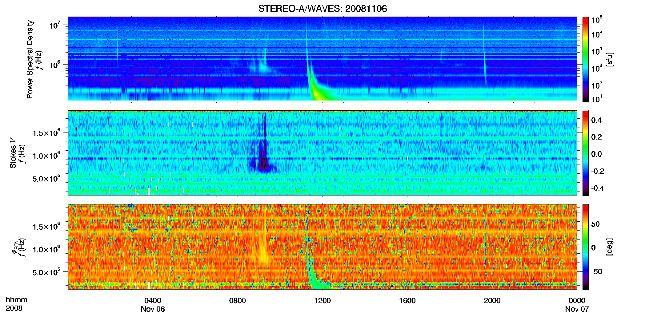Click the Nov 07 date label
The image size is (645, 332).
(577, 309)
